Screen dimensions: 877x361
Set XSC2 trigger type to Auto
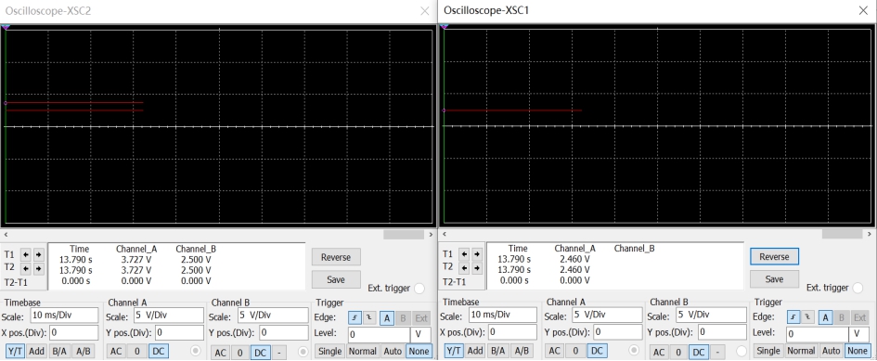click(393, 351)
